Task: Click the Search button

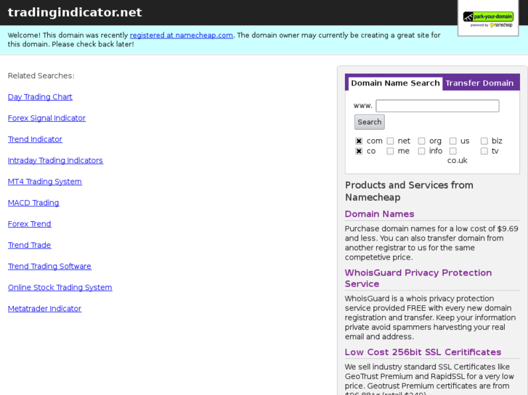Action: point(370,122)
